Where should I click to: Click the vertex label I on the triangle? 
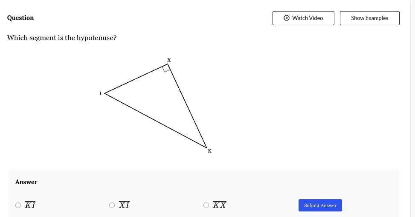pyautogui.click(x=100, y=93)
